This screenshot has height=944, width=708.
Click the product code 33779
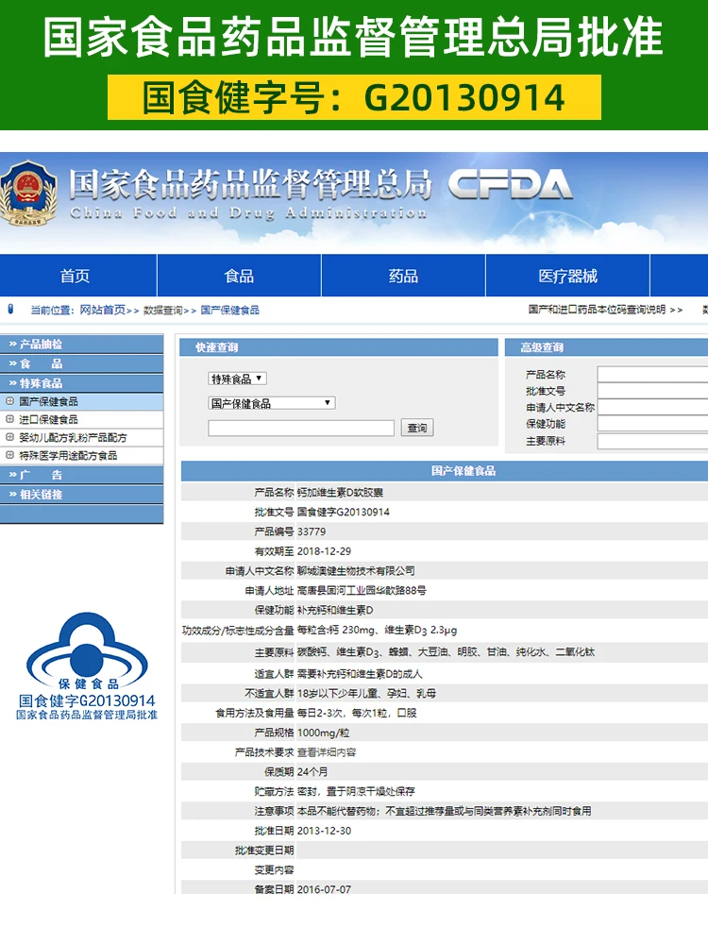(x=312, y=531)
